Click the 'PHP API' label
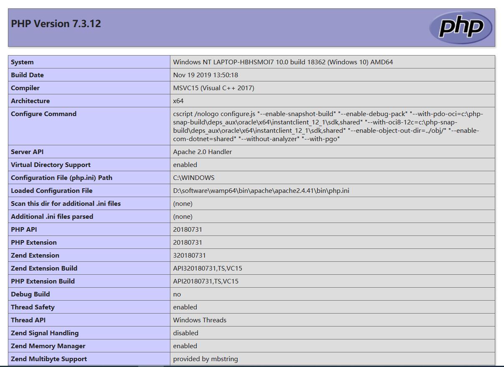The image size is (504, 367). click(x=24, y=230)
